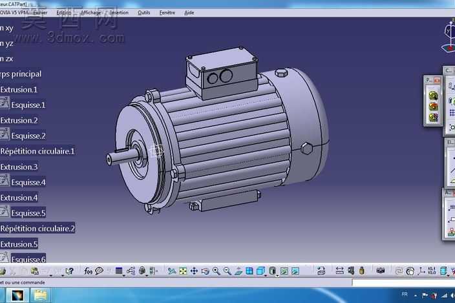The image size is (455, 303).
Task: Select Extrusion.1 in the tree
Action: pyautogui.click(x=19, y=90)
